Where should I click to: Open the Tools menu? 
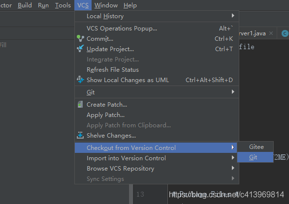point(63,5)
